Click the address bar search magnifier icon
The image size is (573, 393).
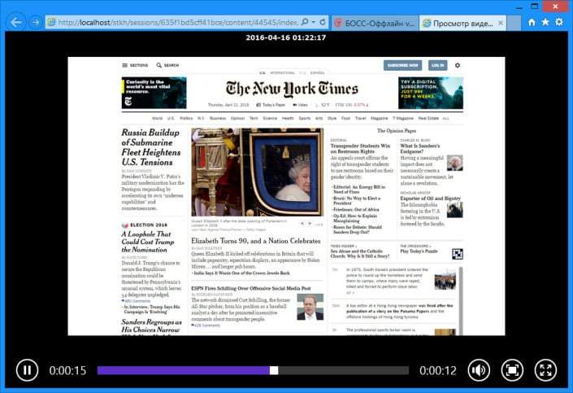pyautogui.click(x=304, y=22)
